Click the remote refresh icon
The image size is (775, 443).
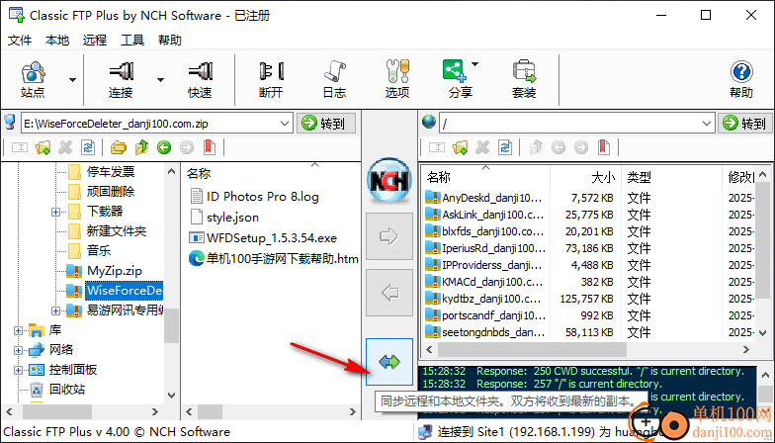505,147
